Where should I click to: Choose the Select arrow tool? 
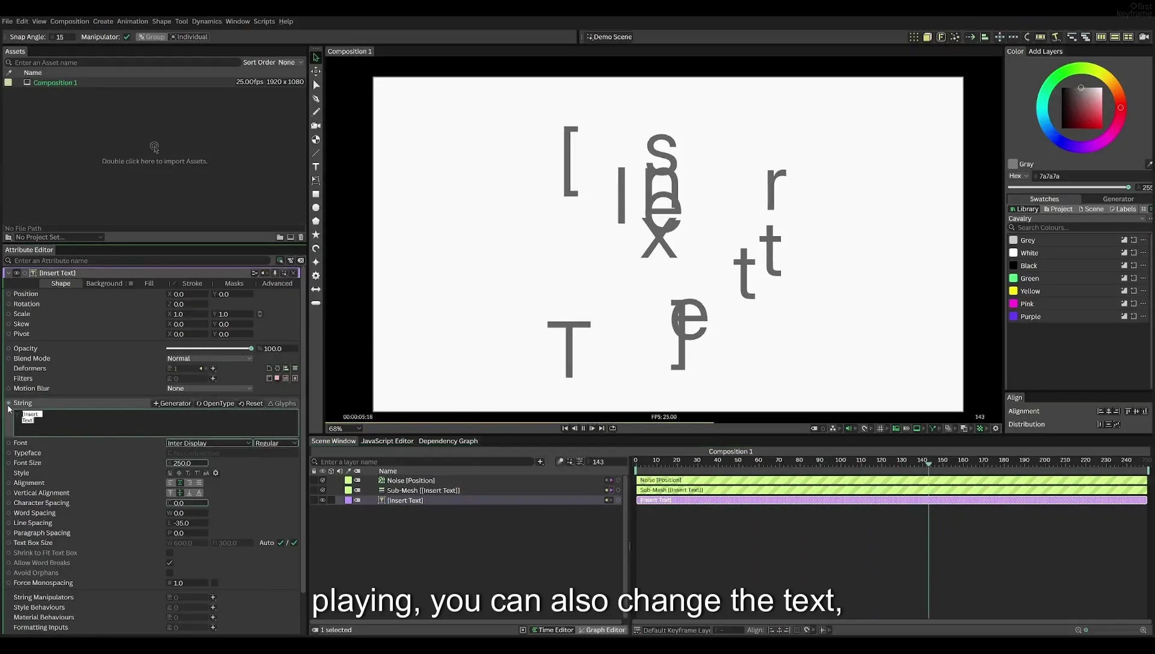pyautogui.click(x=316, y=58)
